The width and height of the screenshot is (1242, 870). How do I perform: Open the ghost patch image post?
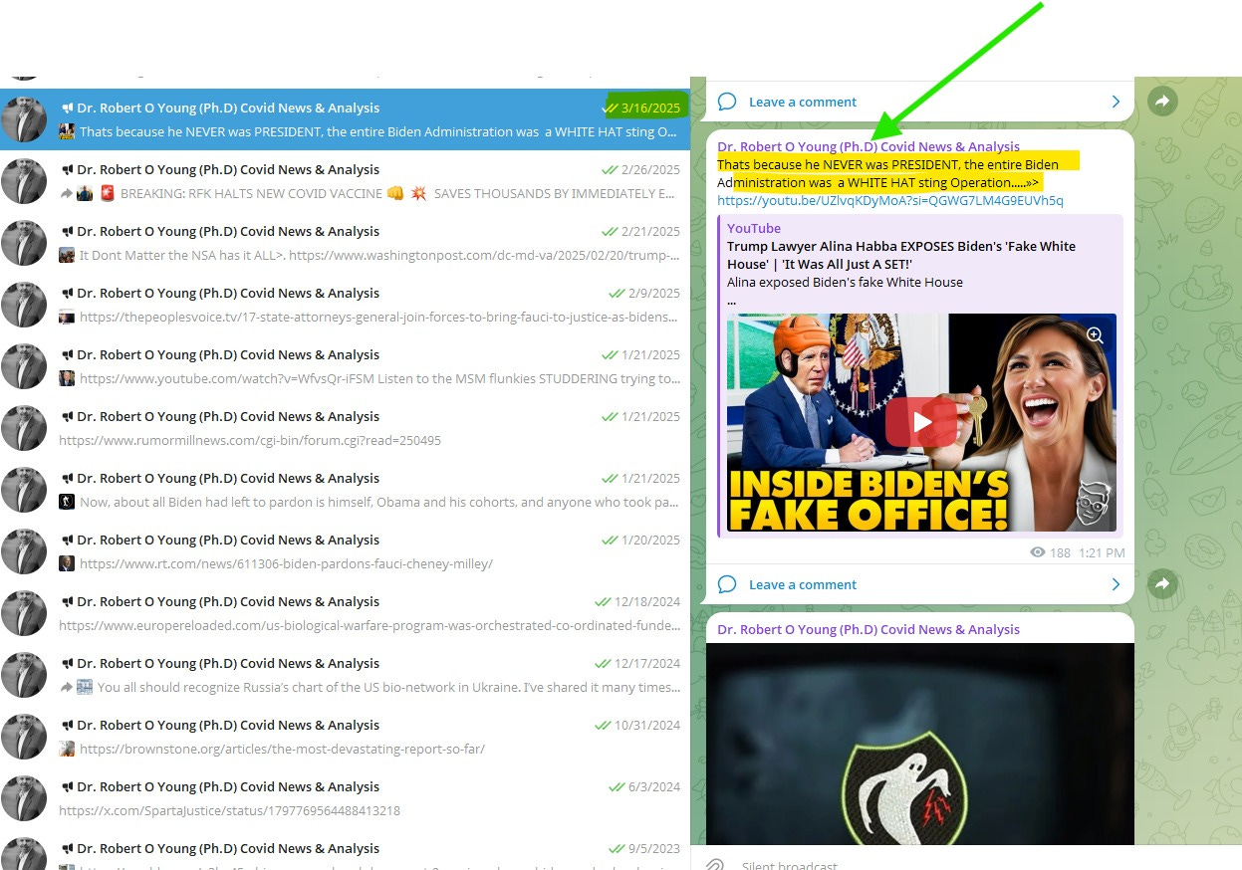(920, 744)
